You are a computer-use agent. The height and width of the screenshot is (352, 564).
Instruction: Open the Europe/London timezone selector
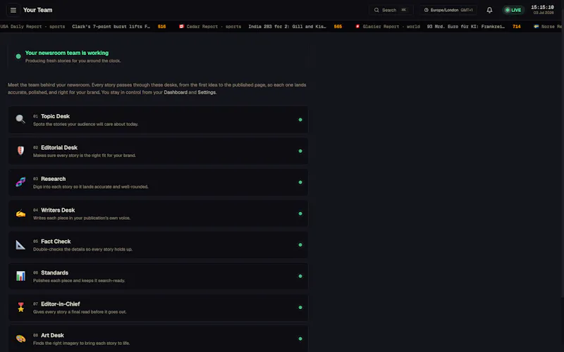(448, 10)
